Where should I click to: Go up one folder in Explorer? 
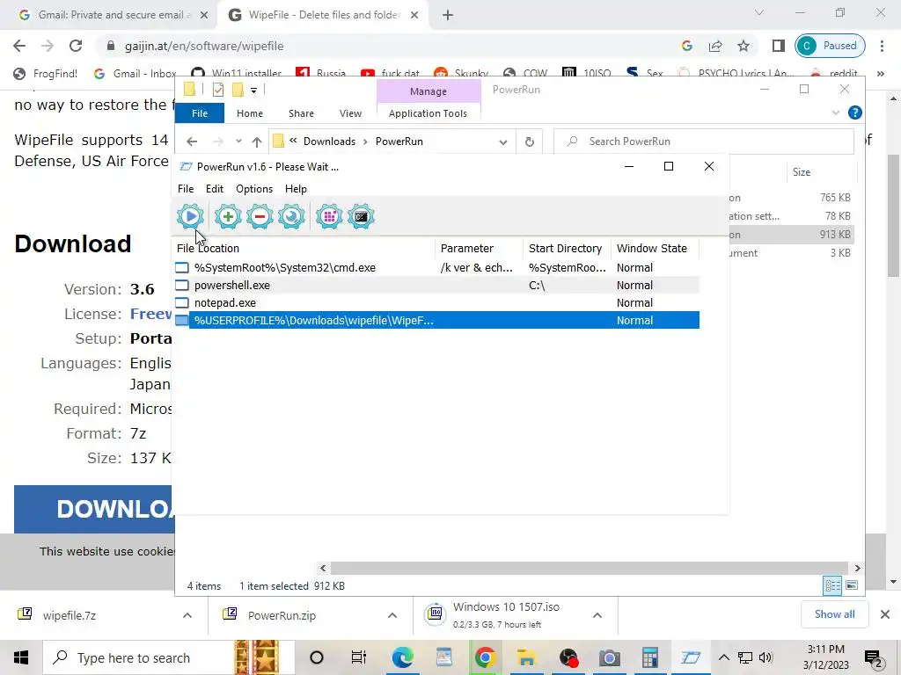(257, 142)
